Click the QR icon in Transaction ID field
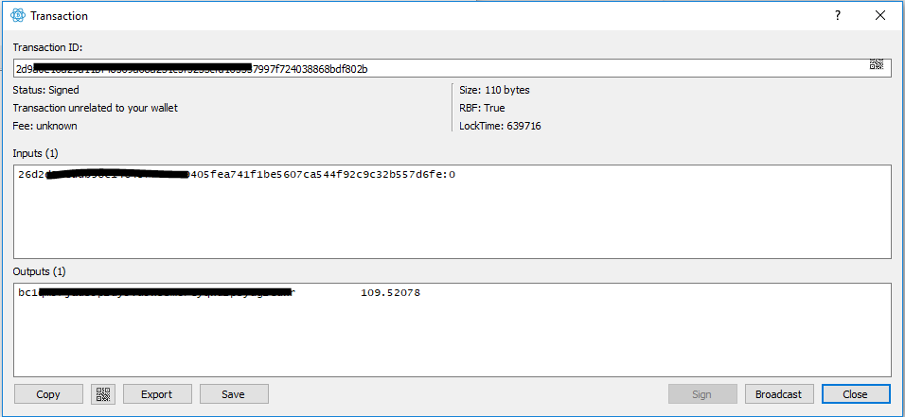Screen dimensions: 905x417 coord(877,64)
